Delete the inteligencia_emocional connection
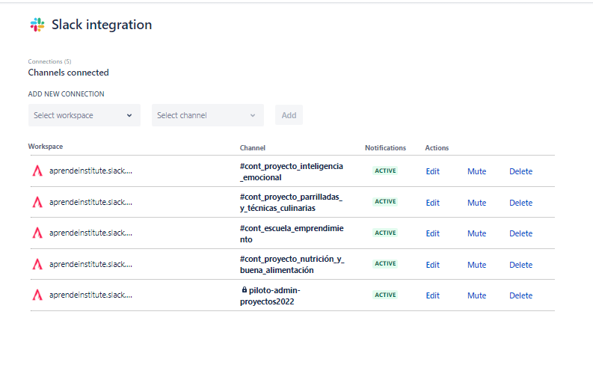 pos(520,171)
